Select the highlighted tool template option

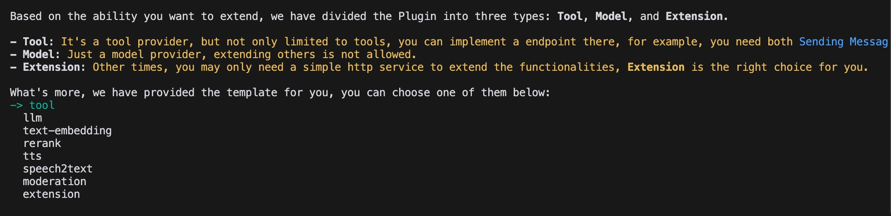(42, 105)
